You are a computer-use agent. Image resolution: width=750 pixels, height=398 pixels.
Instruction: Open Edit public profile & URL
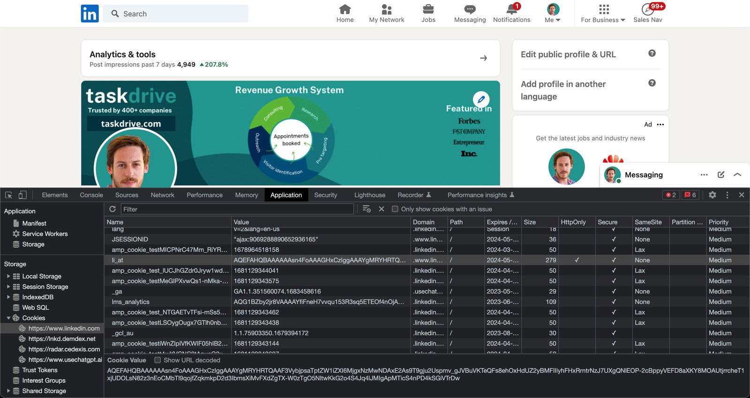click(x=568, y=54)
